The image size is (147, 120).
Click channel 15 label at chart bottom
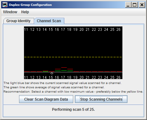51,77
